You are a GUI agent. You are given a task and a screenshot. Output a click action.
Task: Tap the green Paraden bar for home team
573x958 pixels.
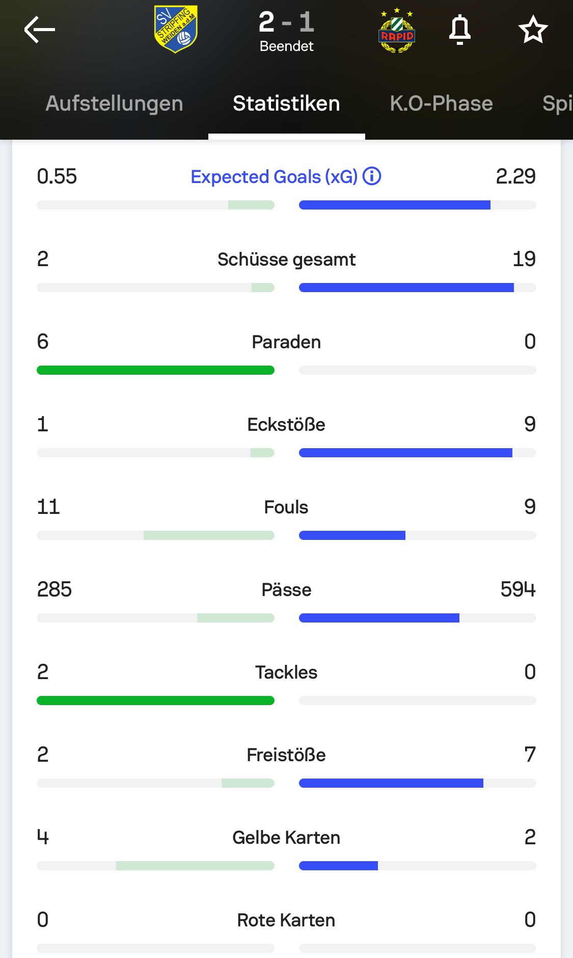tap(155, 370)
